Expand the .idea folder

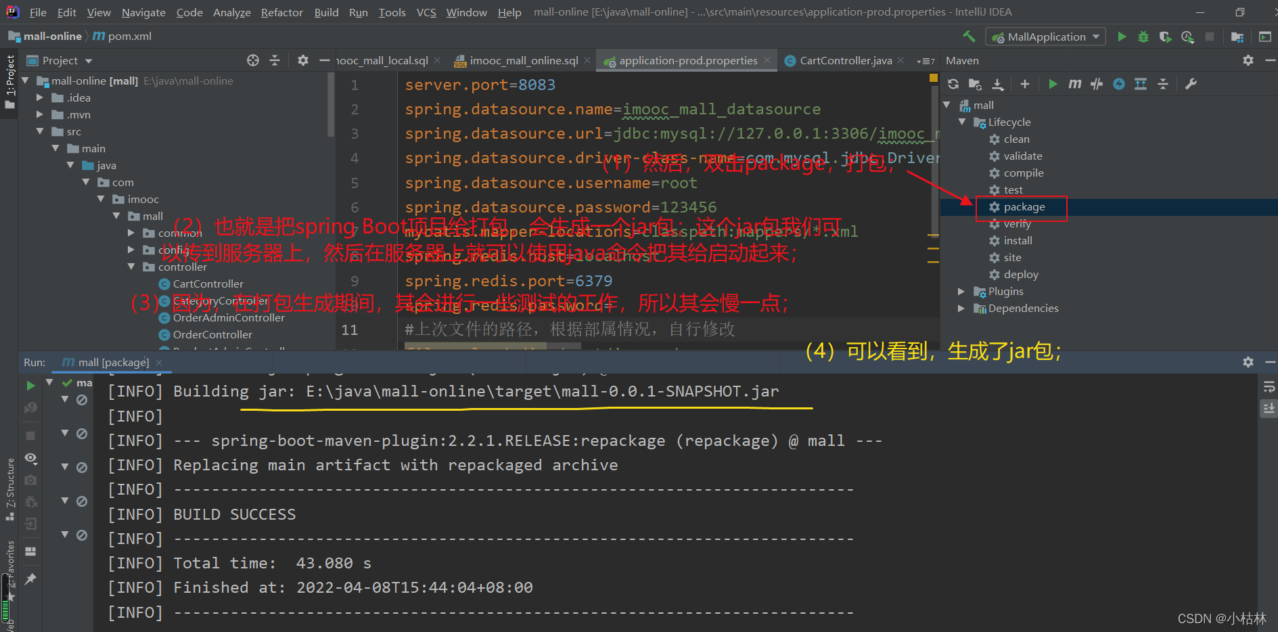(x=39, y=98)
